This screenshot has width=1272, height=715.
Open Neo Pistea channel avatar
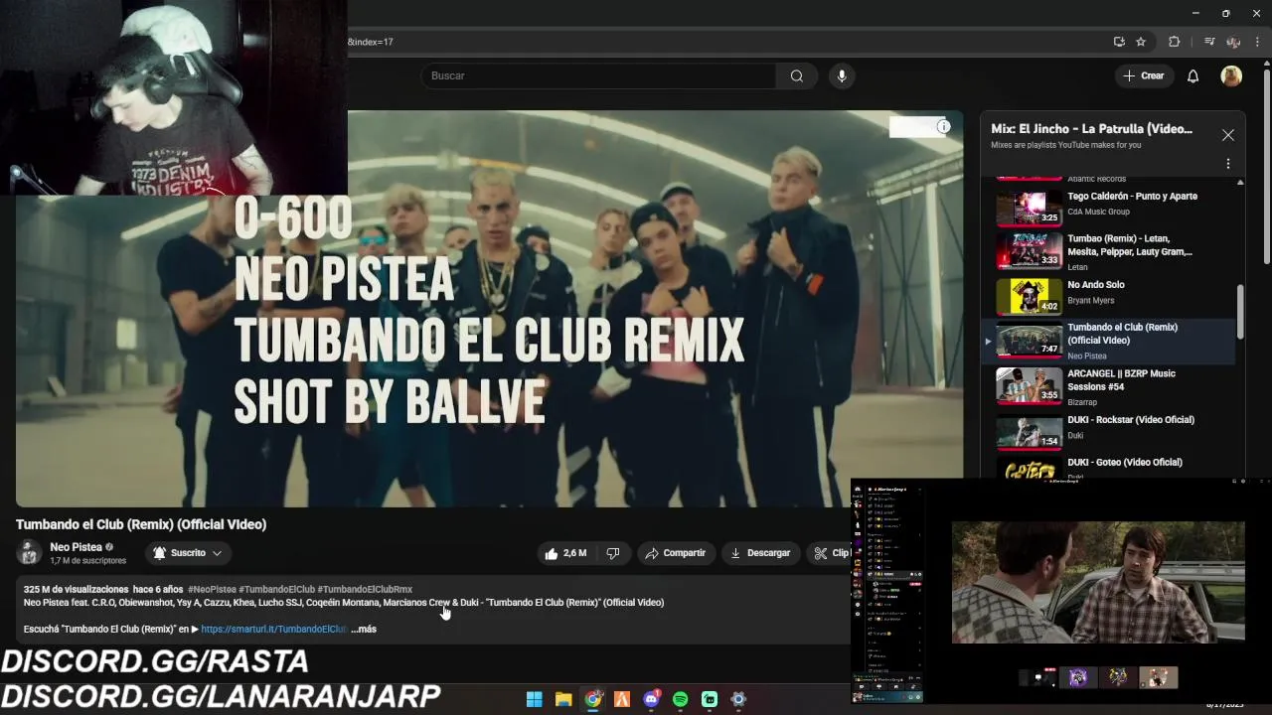(x=29, y=552)
